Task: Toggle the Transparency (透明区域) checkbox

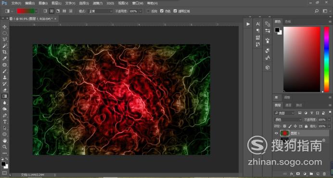Action: [175, 11]
